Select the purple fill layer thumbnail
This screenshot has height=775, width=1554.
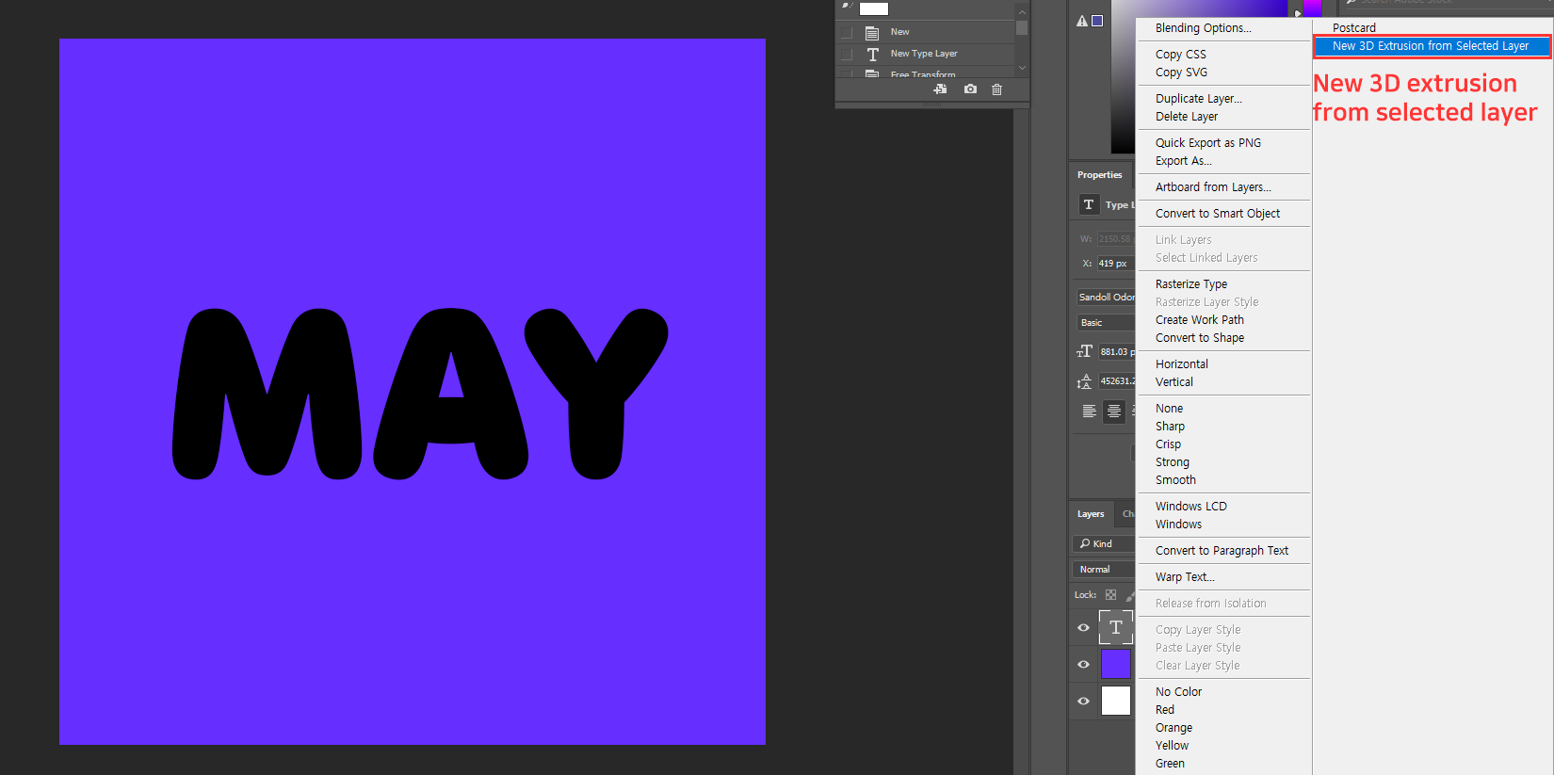[x=1116, y=664]
